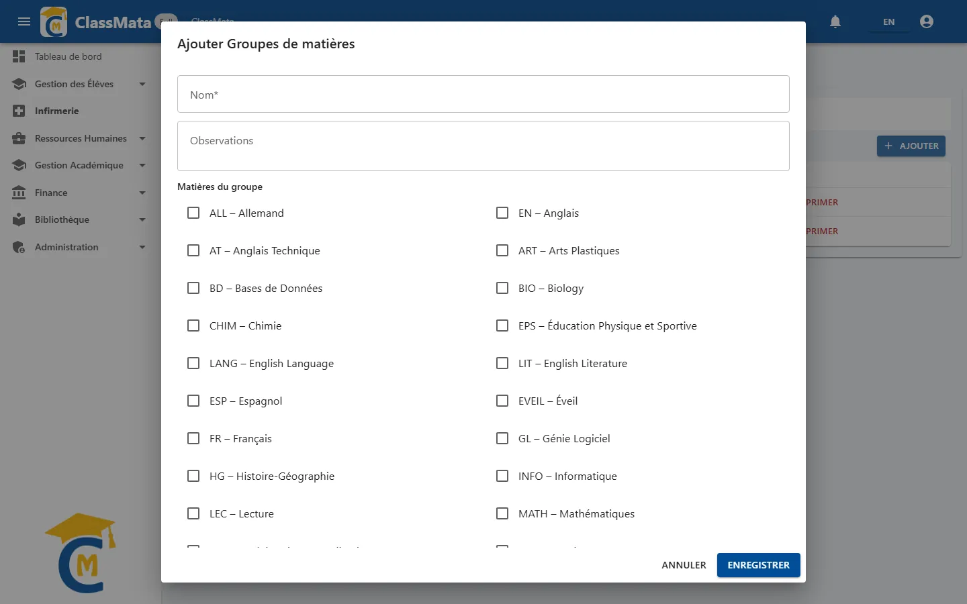Tick the INFO – Informatique checkbox

(x=502, y=476)
